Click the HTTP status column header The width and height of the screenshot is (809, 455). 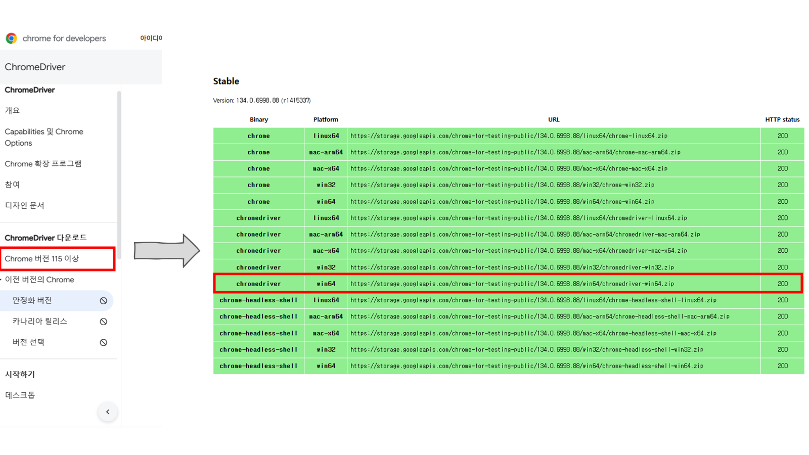[x=782, y=120]
